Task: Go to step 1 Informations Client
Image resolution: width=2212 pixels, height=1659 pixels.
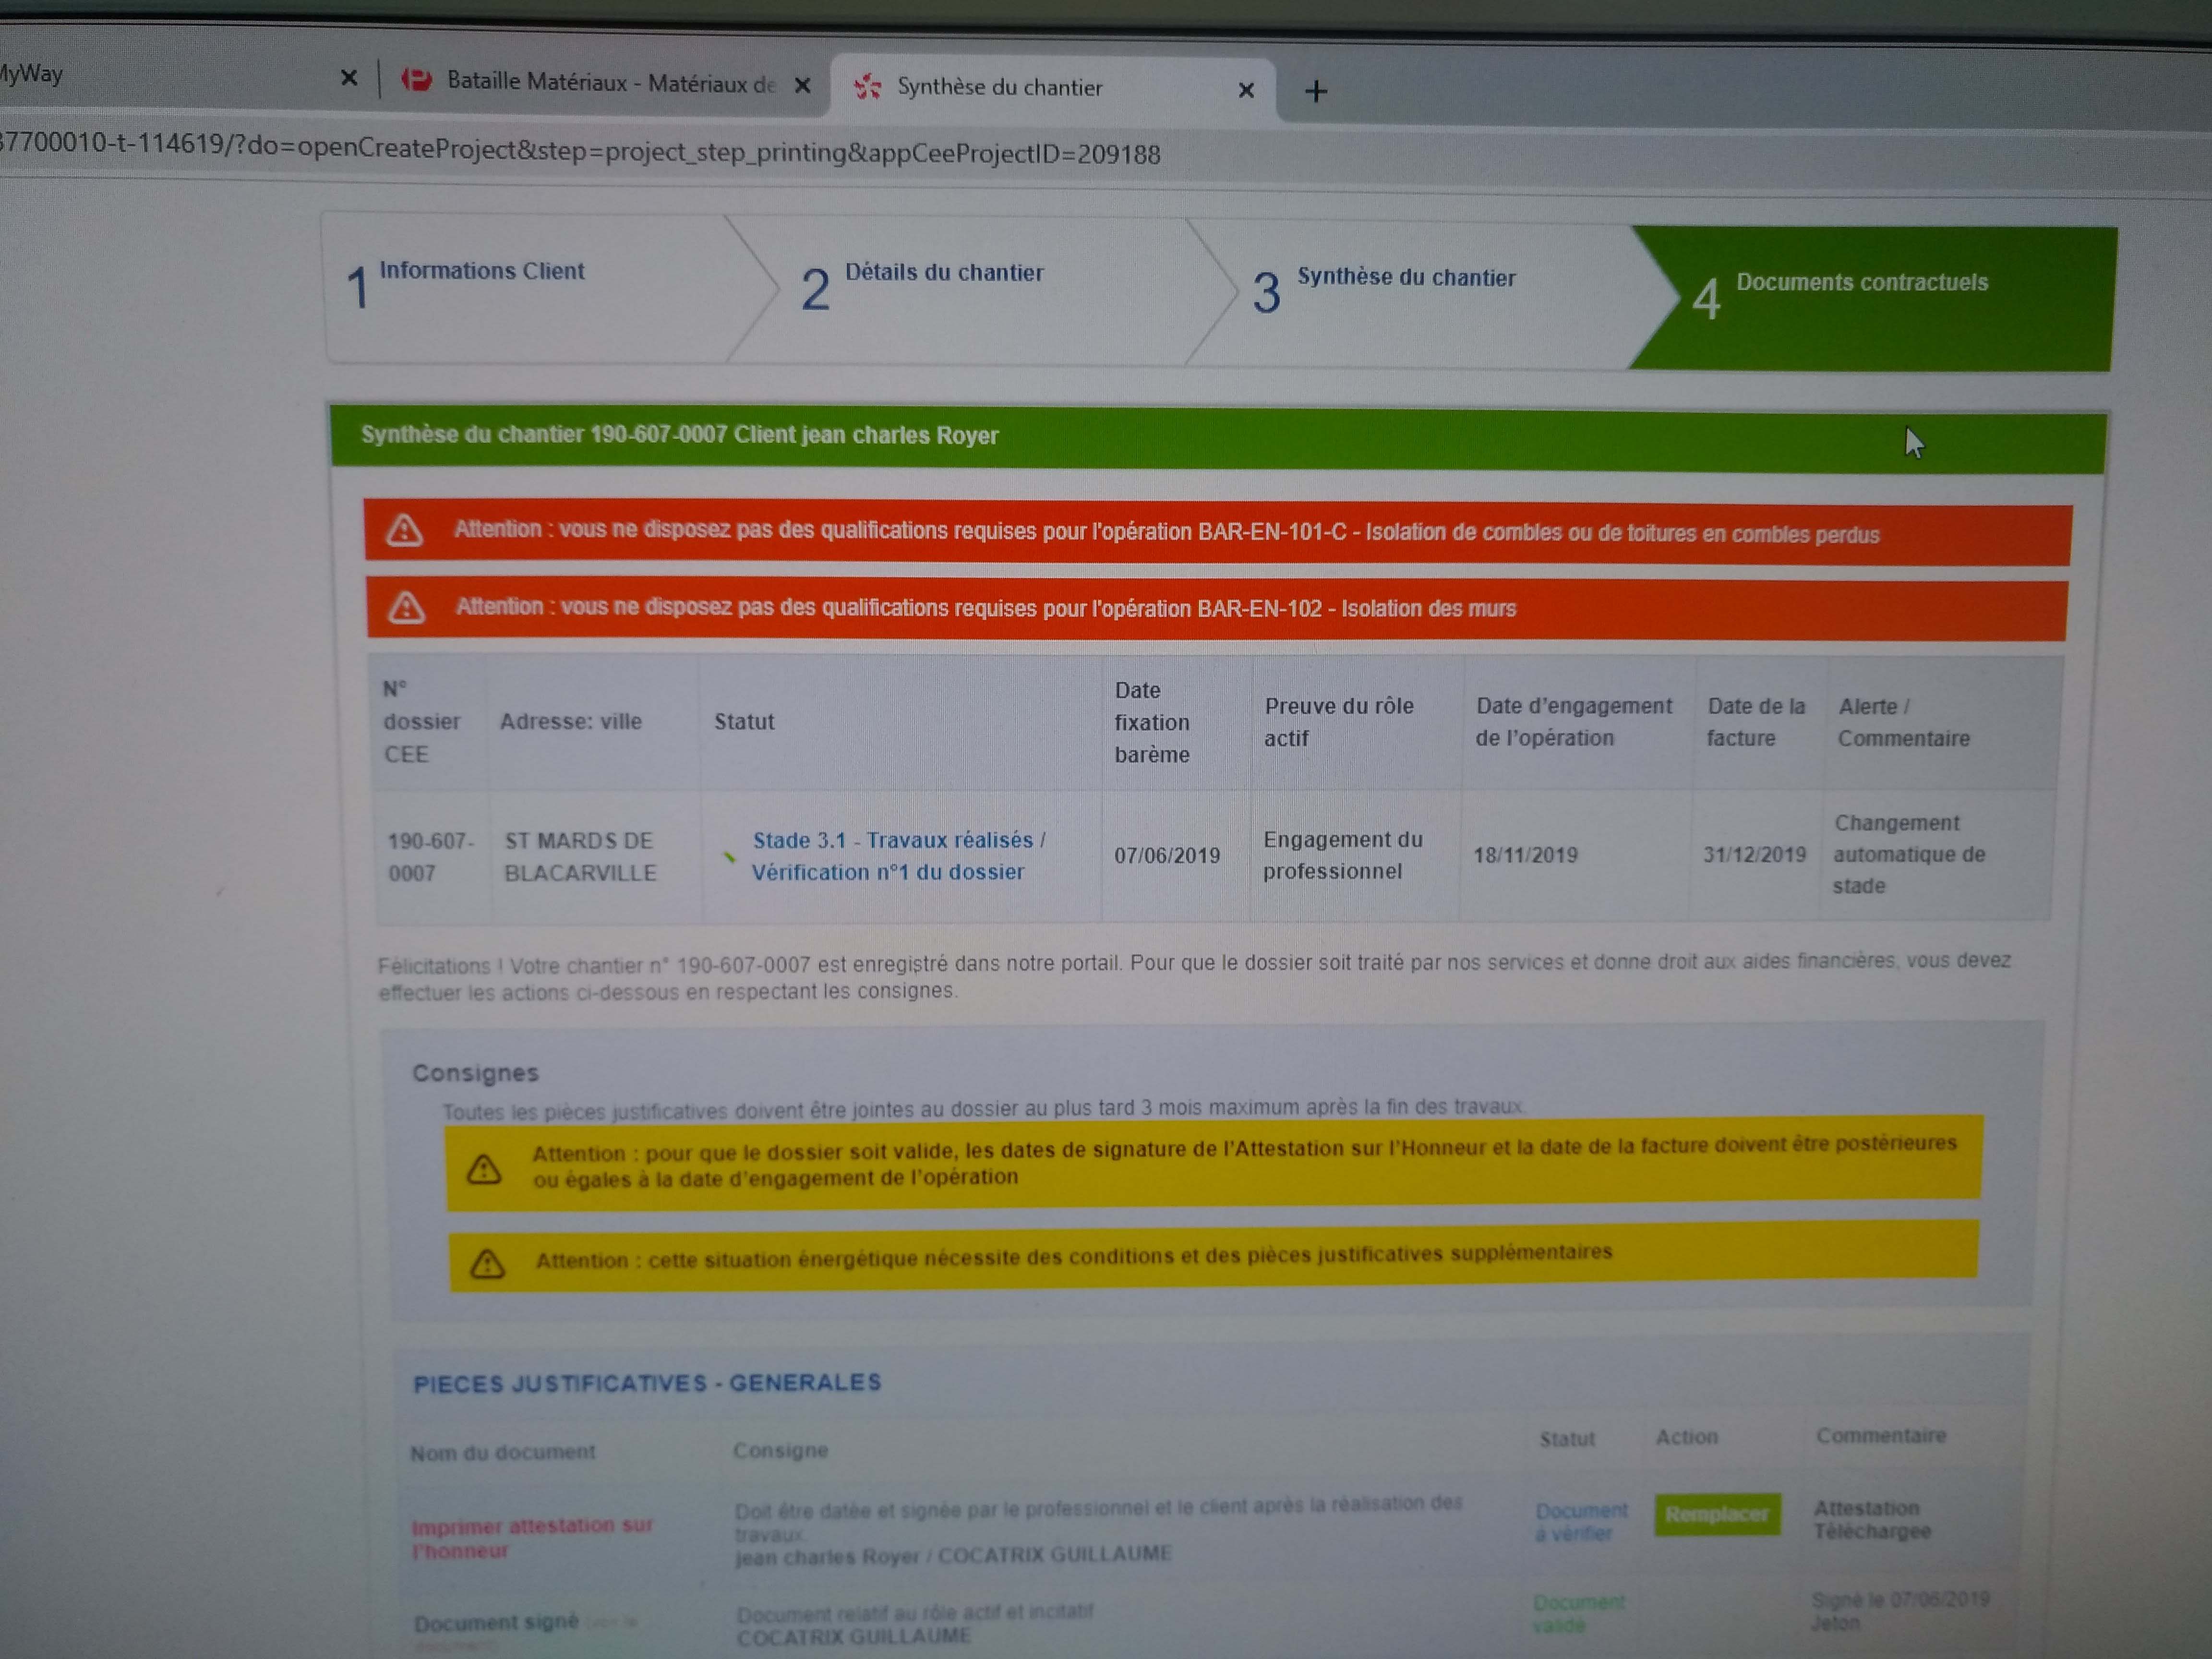Action: tap(481, 272)
